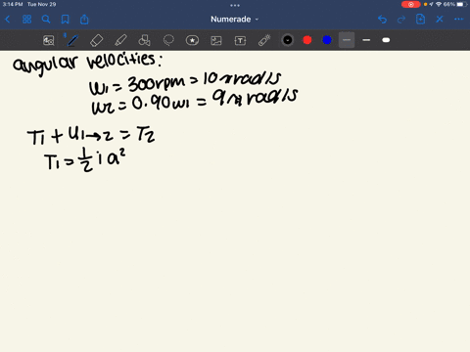Open the Numerade title dropdown
This screenshot has width=470, height=352.
(x=234, y=20)
